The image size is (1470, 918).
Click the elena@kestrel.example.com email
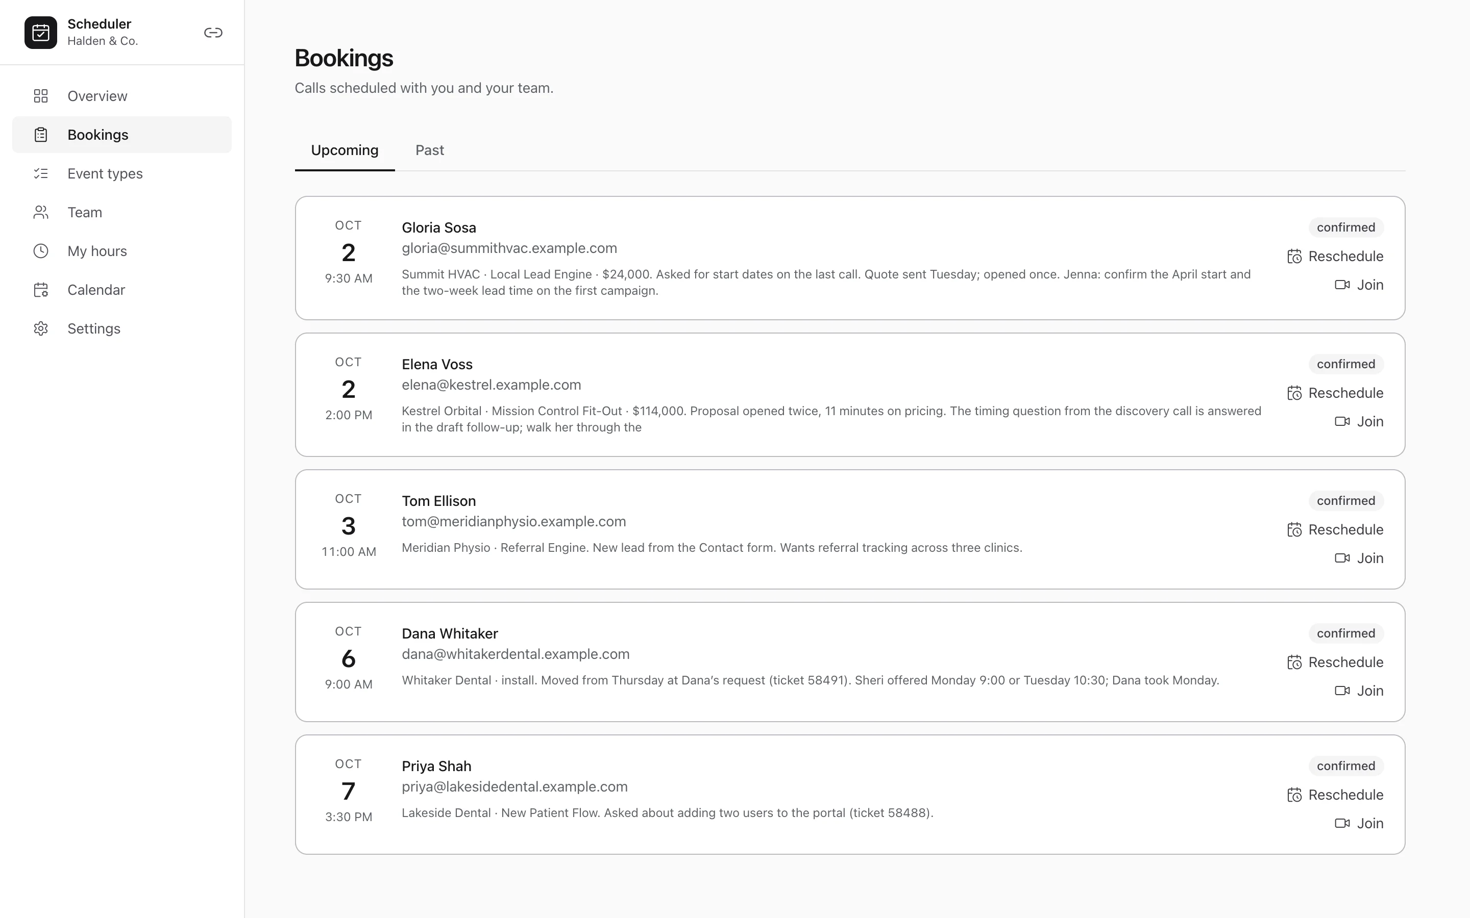pos(491,385)
